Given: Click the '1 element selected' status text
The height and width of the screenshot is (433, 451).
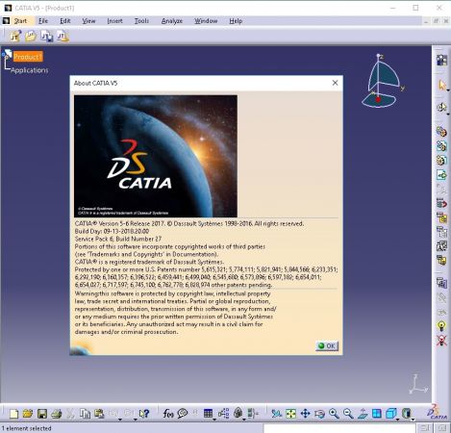Looking at the screenshot, I should pyautogui.click(x=26, y=428).
